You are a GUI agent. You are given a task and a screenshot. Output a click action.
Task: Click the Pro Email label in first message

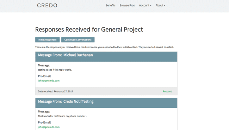coord(44,76)
